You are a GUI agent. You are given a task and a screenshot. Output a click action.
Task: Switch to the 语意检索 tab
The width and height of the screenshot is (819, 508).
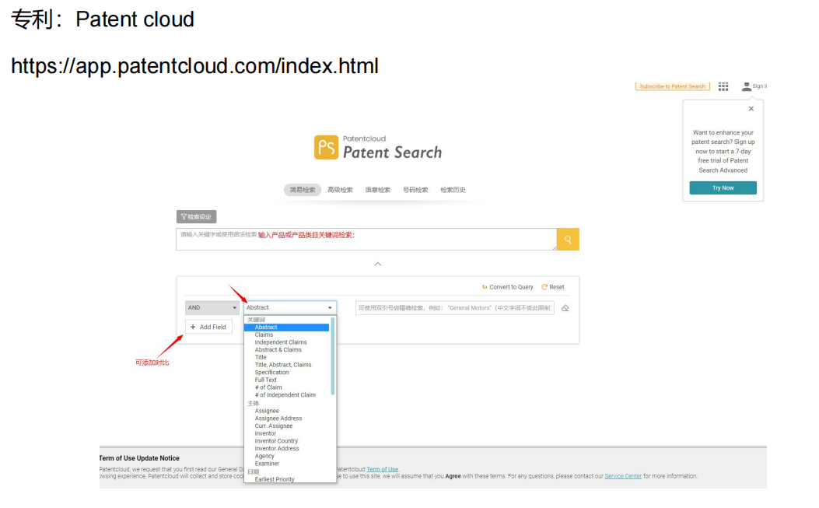[x=378, y=190]
